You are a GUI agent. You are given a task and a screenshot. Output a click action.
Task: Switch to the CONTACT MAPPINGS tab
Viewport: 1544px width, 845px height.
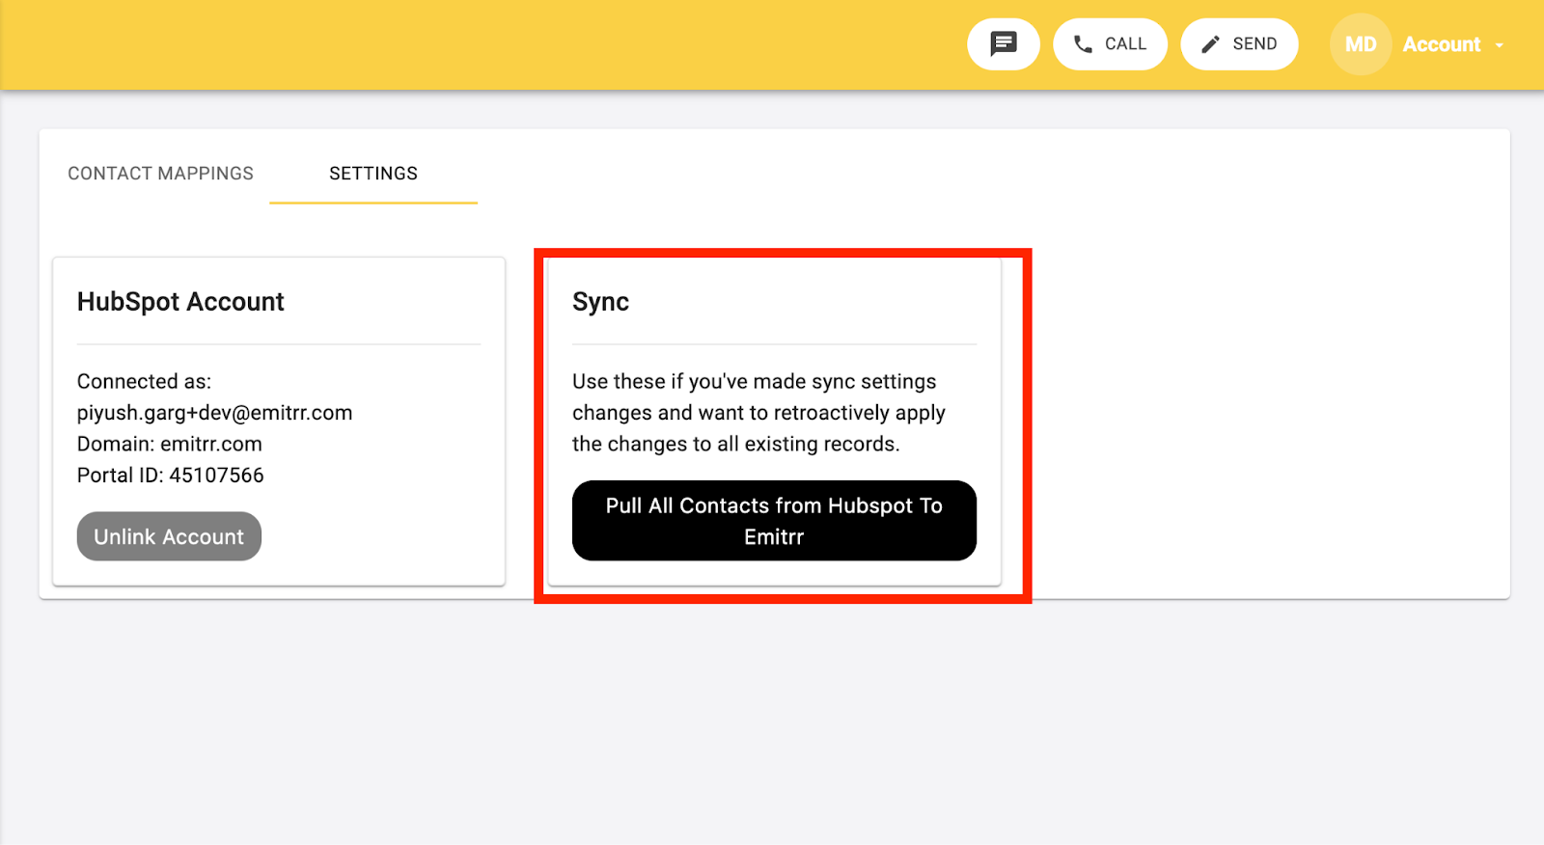pos(160,174)
